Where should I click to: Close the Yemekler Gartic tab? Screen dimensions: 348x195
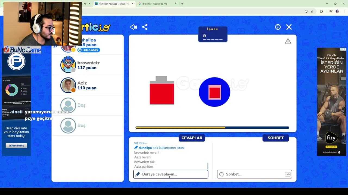point(133,4)
